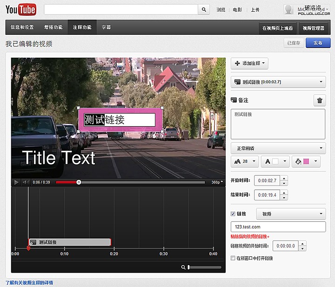Enable 在新窗口中打开链接 checkbox

(234, 258)
